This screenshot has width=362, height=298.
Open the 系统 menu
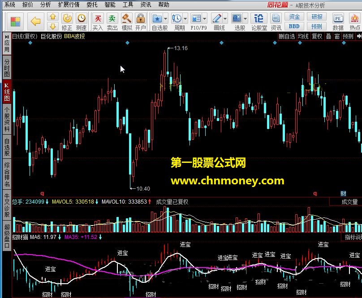[10, 4]
